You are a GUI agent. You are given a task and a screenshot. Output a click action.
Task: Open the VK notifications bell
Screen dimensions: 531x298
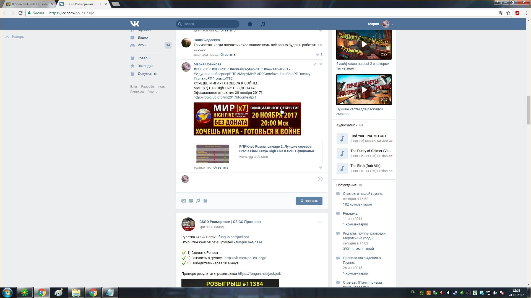(250, 24)
